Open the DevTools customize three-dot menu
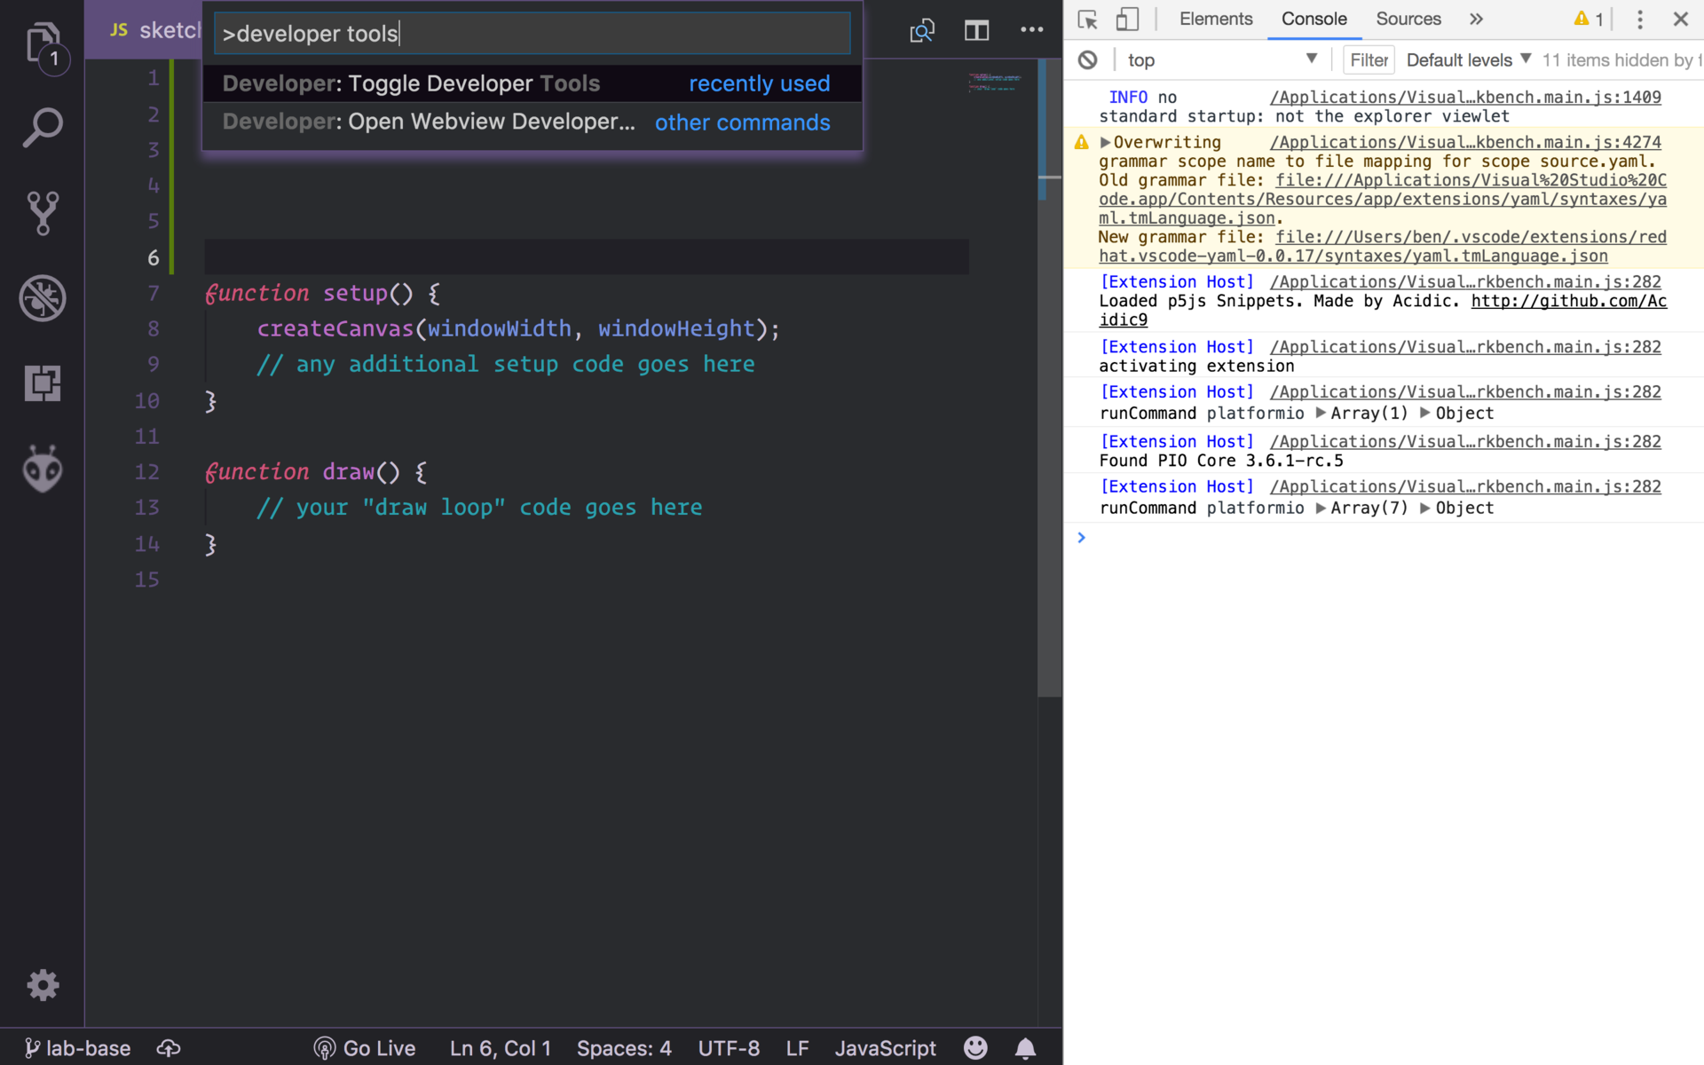Screen dimensions: 1704x1065 [x=1640, y=20]
